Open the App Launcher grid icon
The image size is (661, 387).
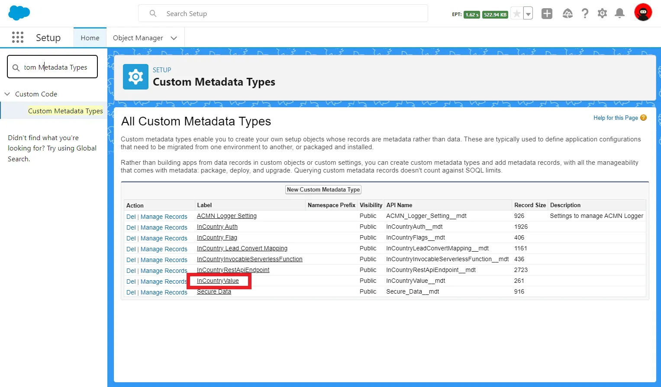18,38
